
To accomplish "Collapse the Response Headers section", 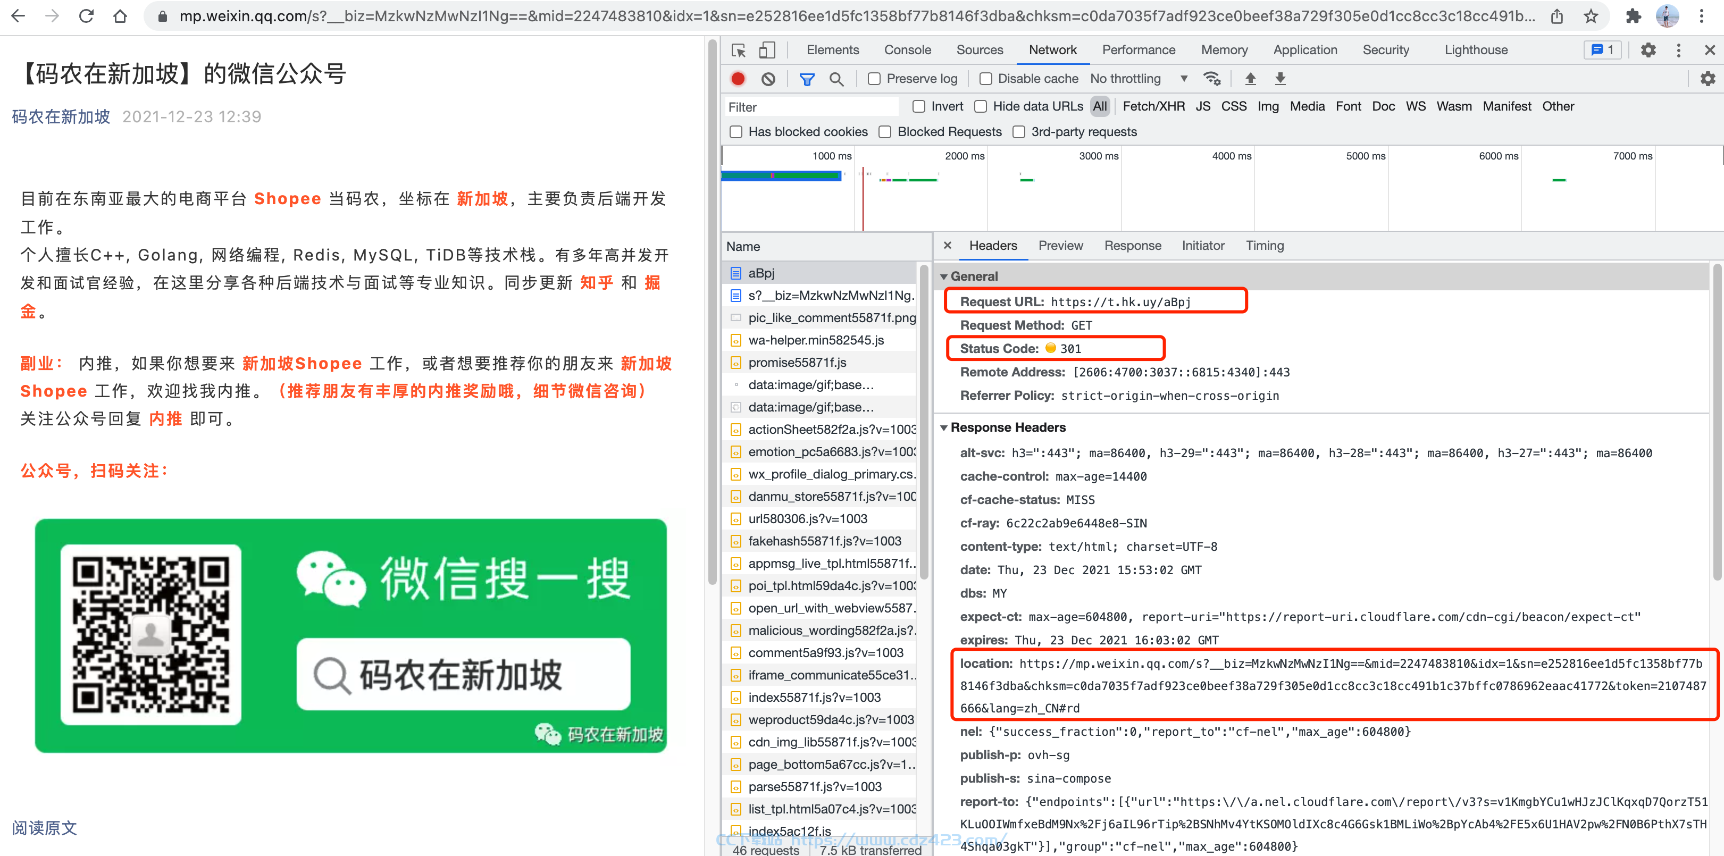I will pyautogui.click(x=944, y=427).
